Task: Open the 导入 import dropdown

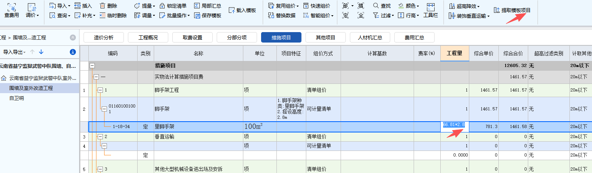Action: pos(59,6)
